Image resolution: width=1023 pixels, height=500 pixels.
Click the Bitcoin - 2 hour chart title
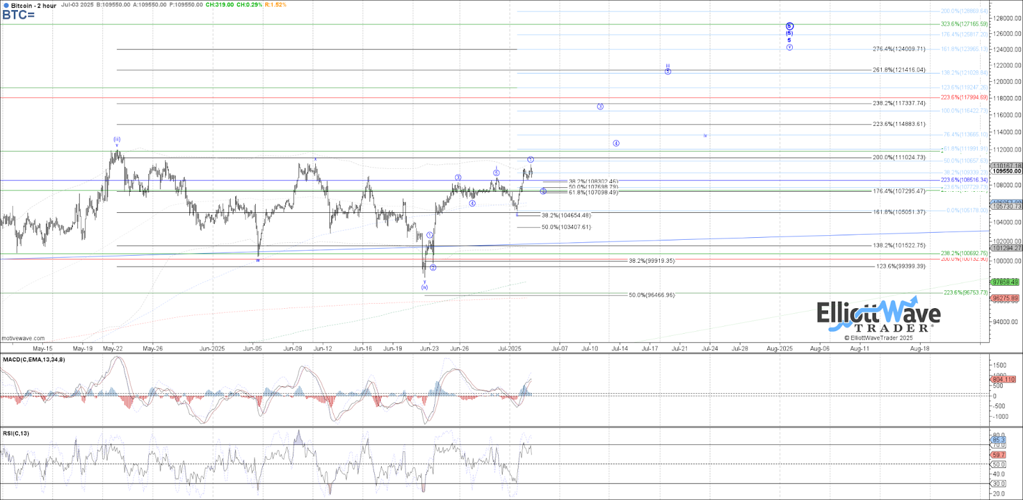(33, 5)
